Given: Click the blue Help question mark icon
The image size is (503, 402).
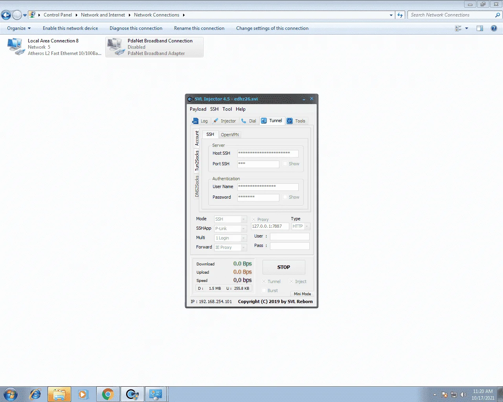Looking at the screenshot, I should 494,28.
